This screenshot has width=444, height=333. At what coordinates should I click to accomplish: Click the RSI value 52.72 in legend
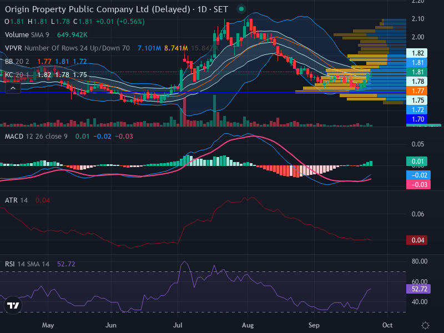point(66,264)
